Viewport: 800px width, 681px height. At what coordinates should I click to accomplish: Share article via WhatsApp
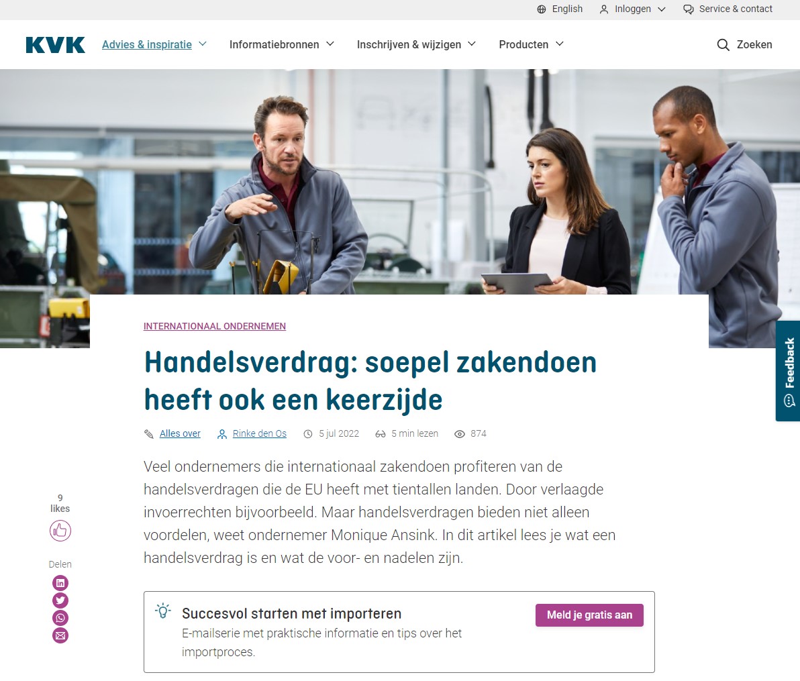coord(60,618)
